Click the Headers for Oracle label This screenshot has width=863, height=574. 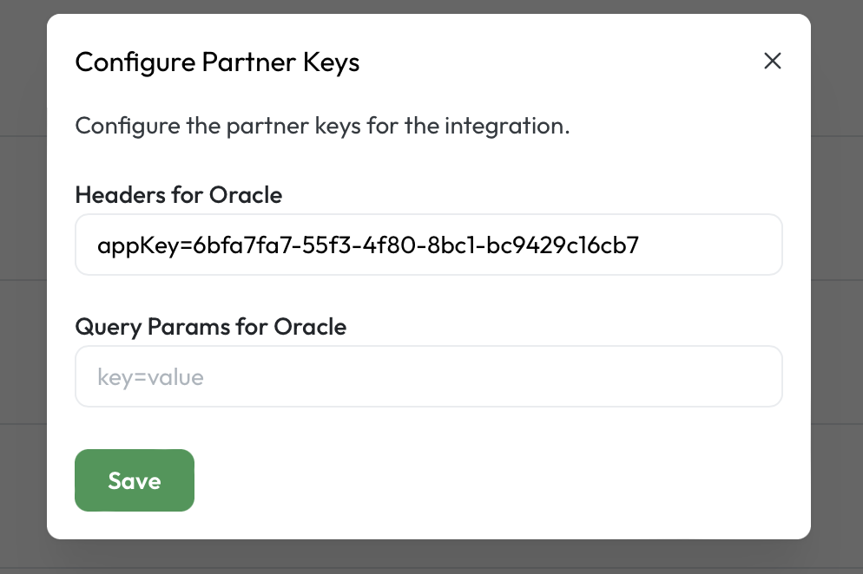178,195
